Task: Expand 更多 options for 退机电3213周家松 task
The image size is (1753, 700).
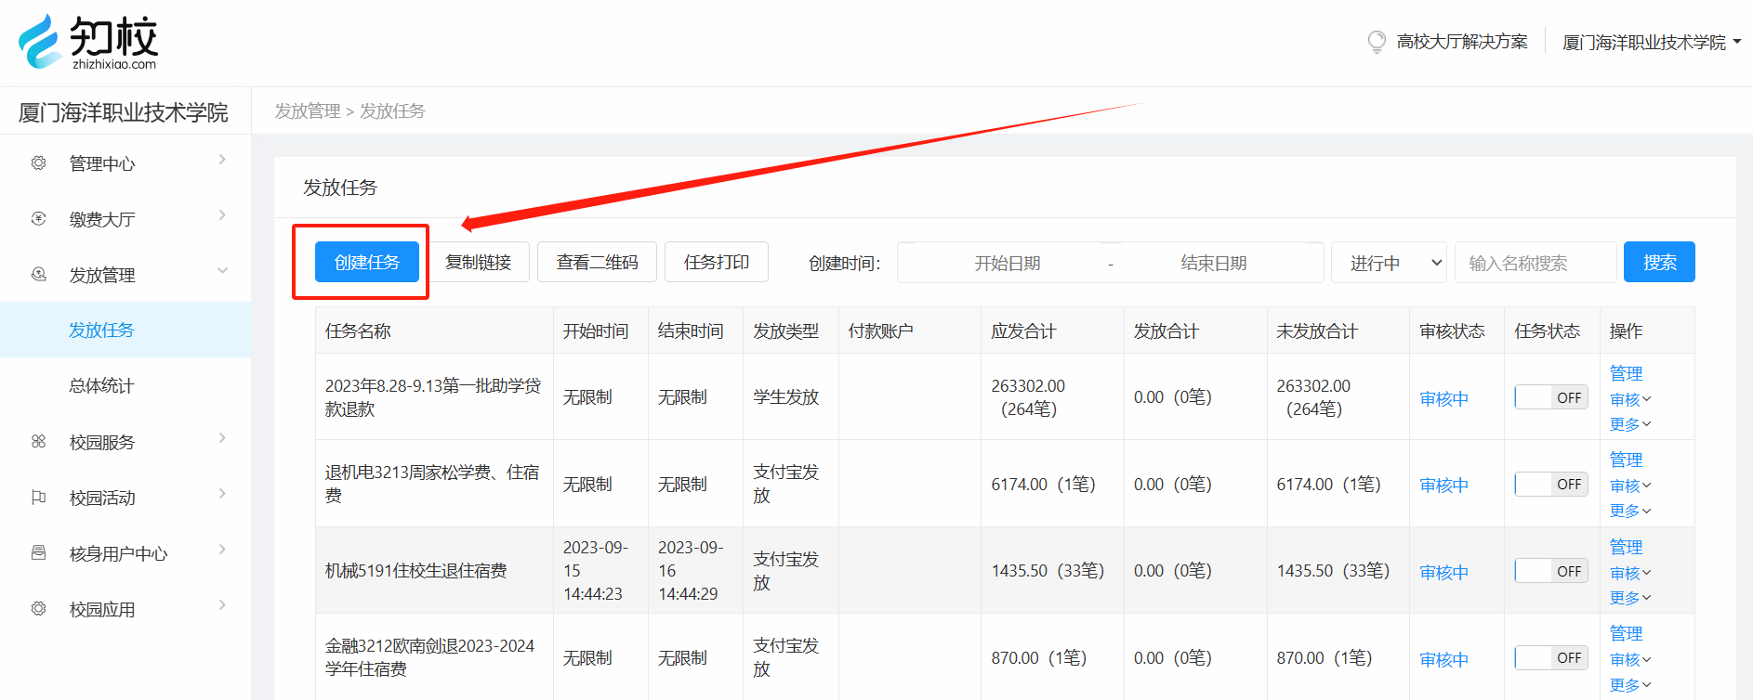Action: pos(1629,511)
